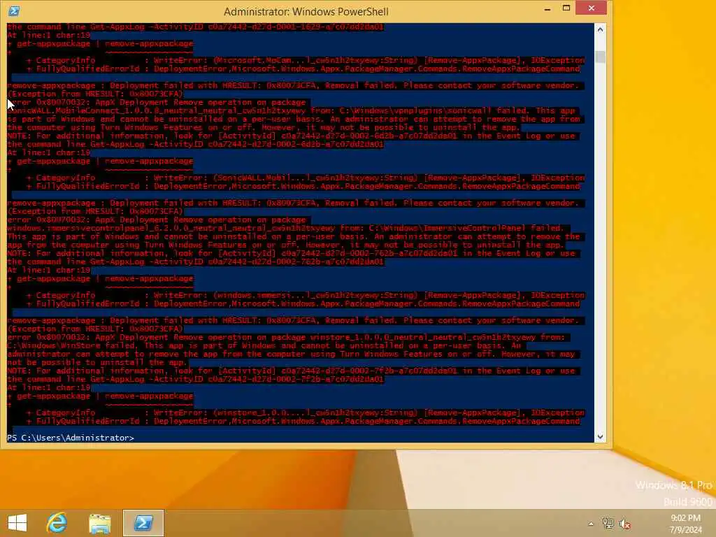Click CategoryInfo line mentioning Microsoft.MoCam
Screen dimensions: 716x537
(x=305, y=60)
